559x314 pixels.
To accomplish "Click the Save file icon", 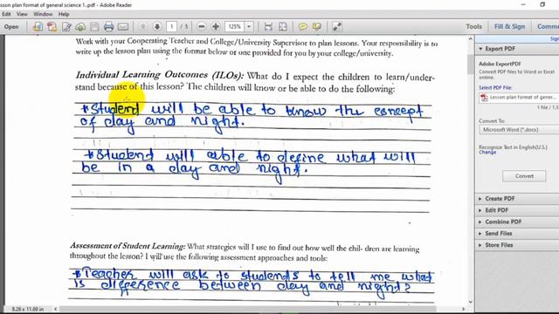I will coord(94,27).
